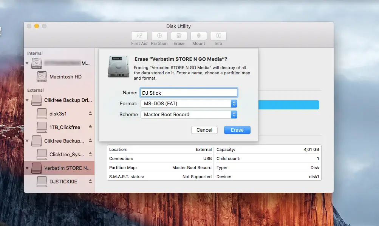Select the Clikfree Backup Dri... disk
The image size is (379, 226).
59,100
